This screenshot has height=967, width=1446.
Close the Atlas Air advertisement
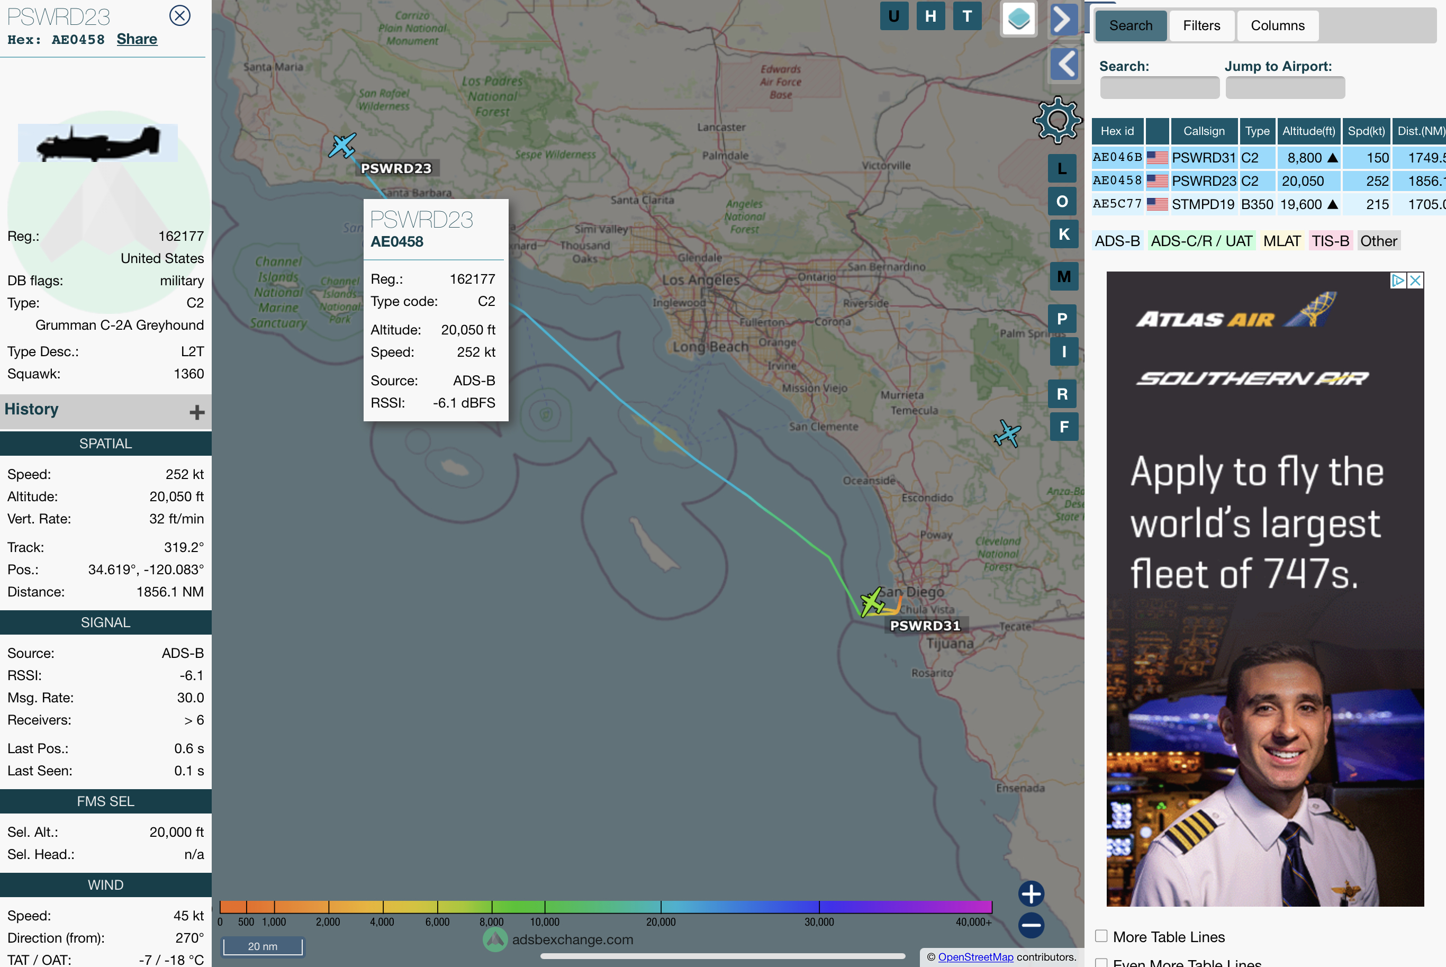(1416, 281)
